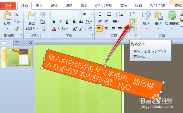Screen dimensions: 183x113
Task: Open Clipboard pane launcher
Action: (x=21, y=35)
